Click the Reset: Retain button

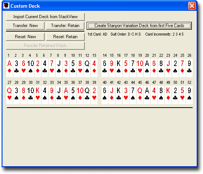pyautogui.click(x=65, y=37)
